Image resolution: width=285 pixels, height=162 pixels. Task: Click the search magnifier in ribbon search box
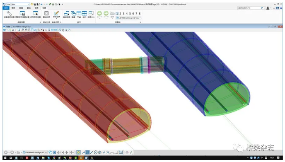coord(262,8)
